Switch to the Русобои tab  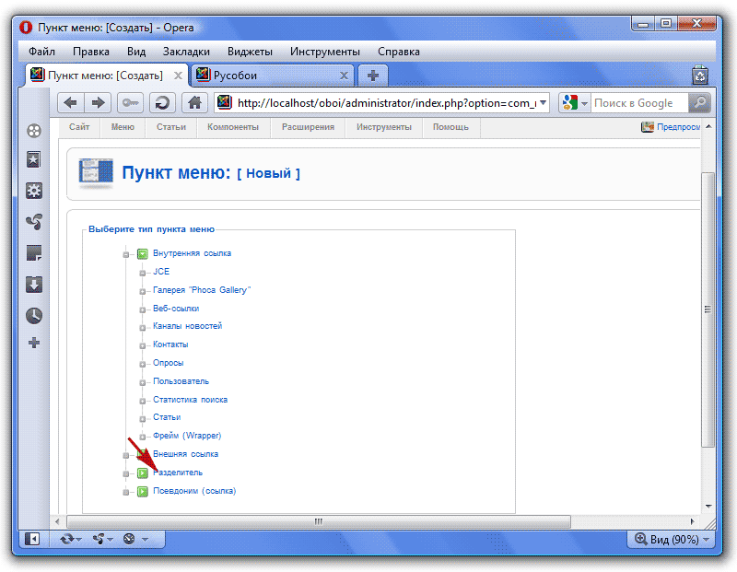(272, 76)
